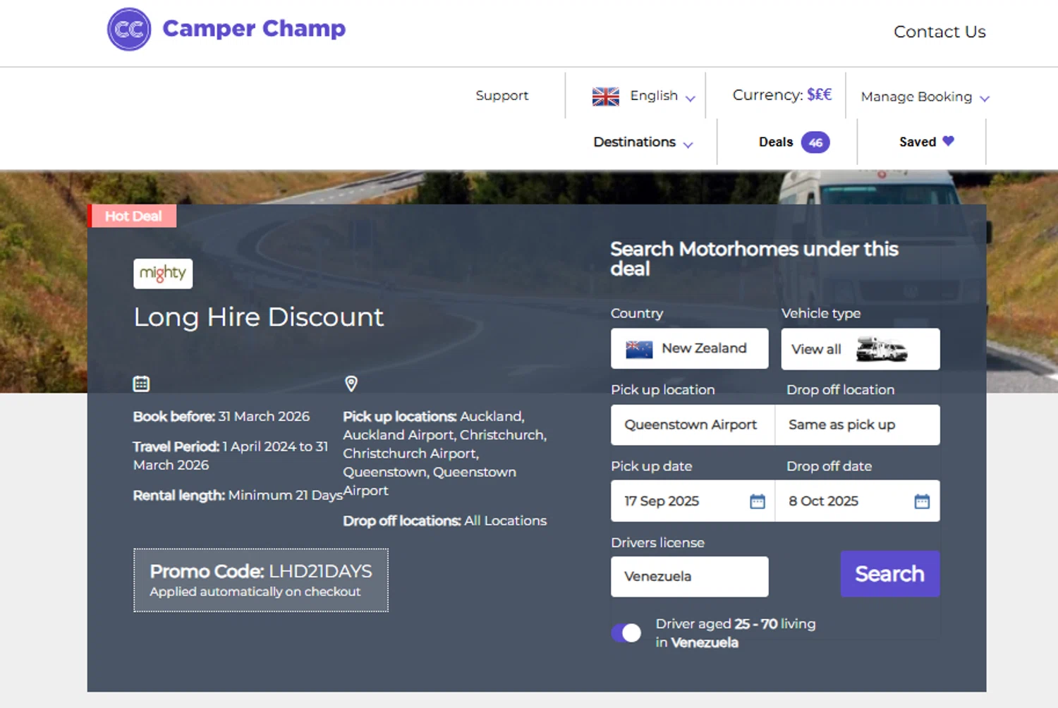Open Pick up location Queenstown Airport field
The height and width of the screenshot is (708, 1058).
693,425
